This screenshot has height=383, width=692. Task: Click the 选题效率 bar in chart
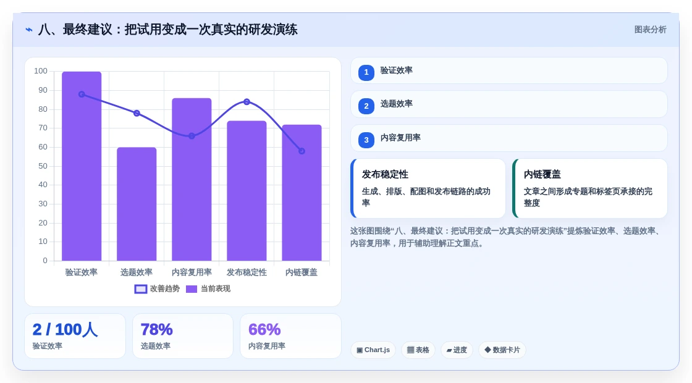[137, 204]
